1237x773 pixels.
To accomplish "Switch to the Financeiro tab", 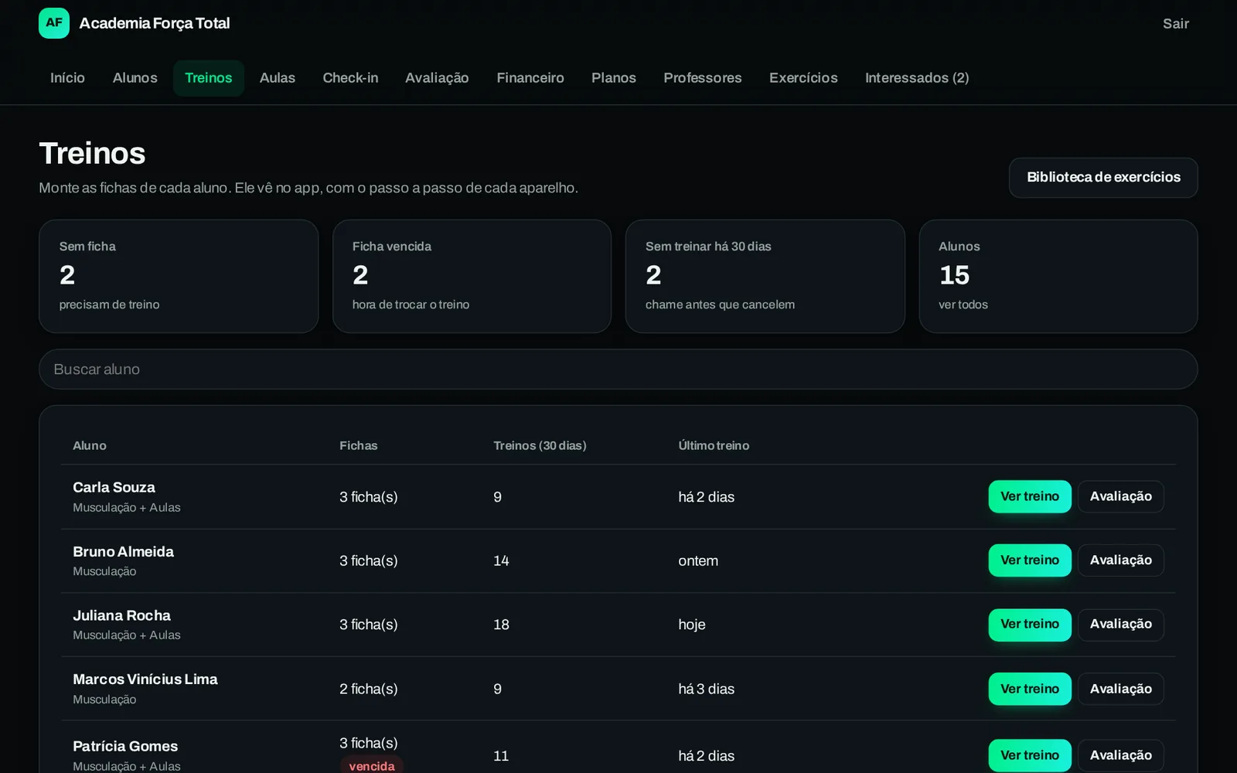I will [530, 78].
